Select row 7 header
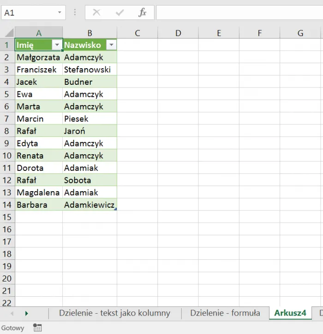The width and height of the screenshot is (323, 334). pyautogui.click(x=7, y=119)
